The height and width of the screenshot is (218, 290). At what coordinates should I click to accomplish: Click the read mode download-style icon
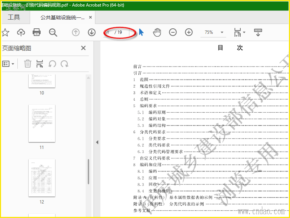258,32
